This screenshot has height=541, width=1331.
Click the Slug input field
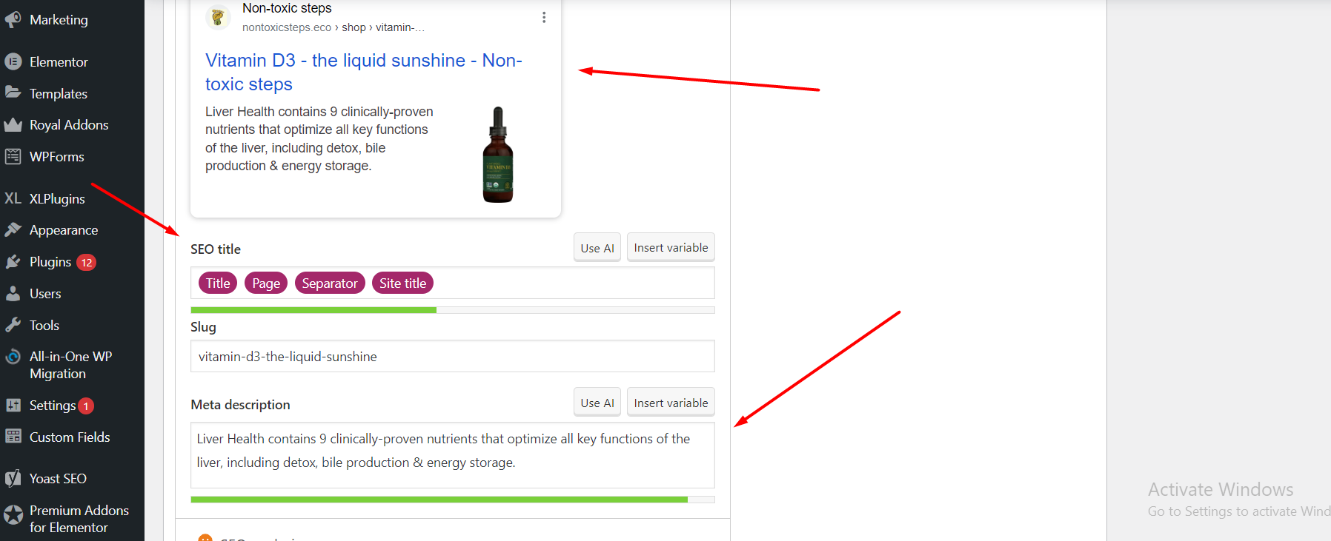click(453, 356)
